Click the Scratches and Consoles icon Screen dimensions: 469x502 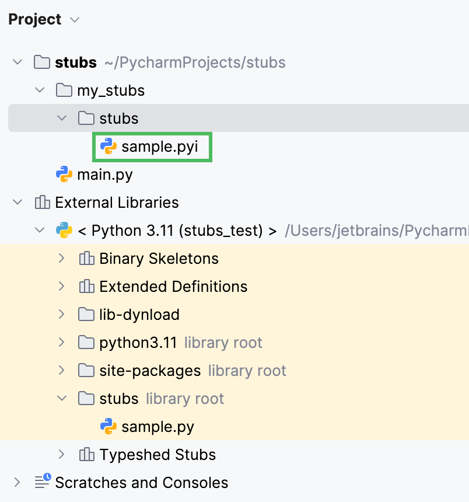click(x=42, y=482)
